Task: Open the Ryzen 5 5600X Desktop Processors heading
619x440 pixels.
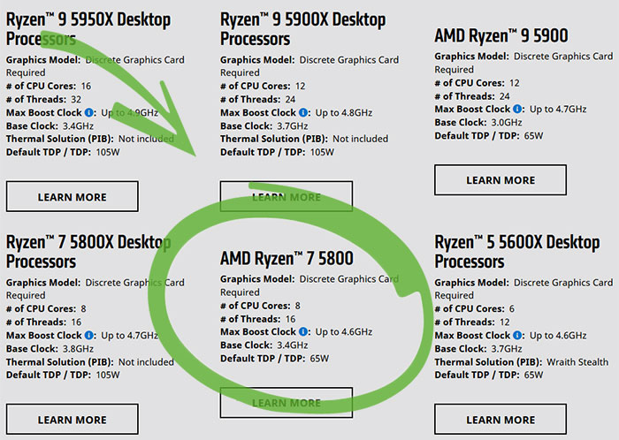Action: click(x=517, y=252)
